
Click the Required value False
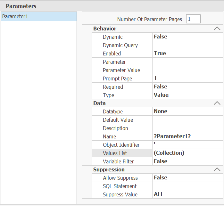[x=187, y=87]
